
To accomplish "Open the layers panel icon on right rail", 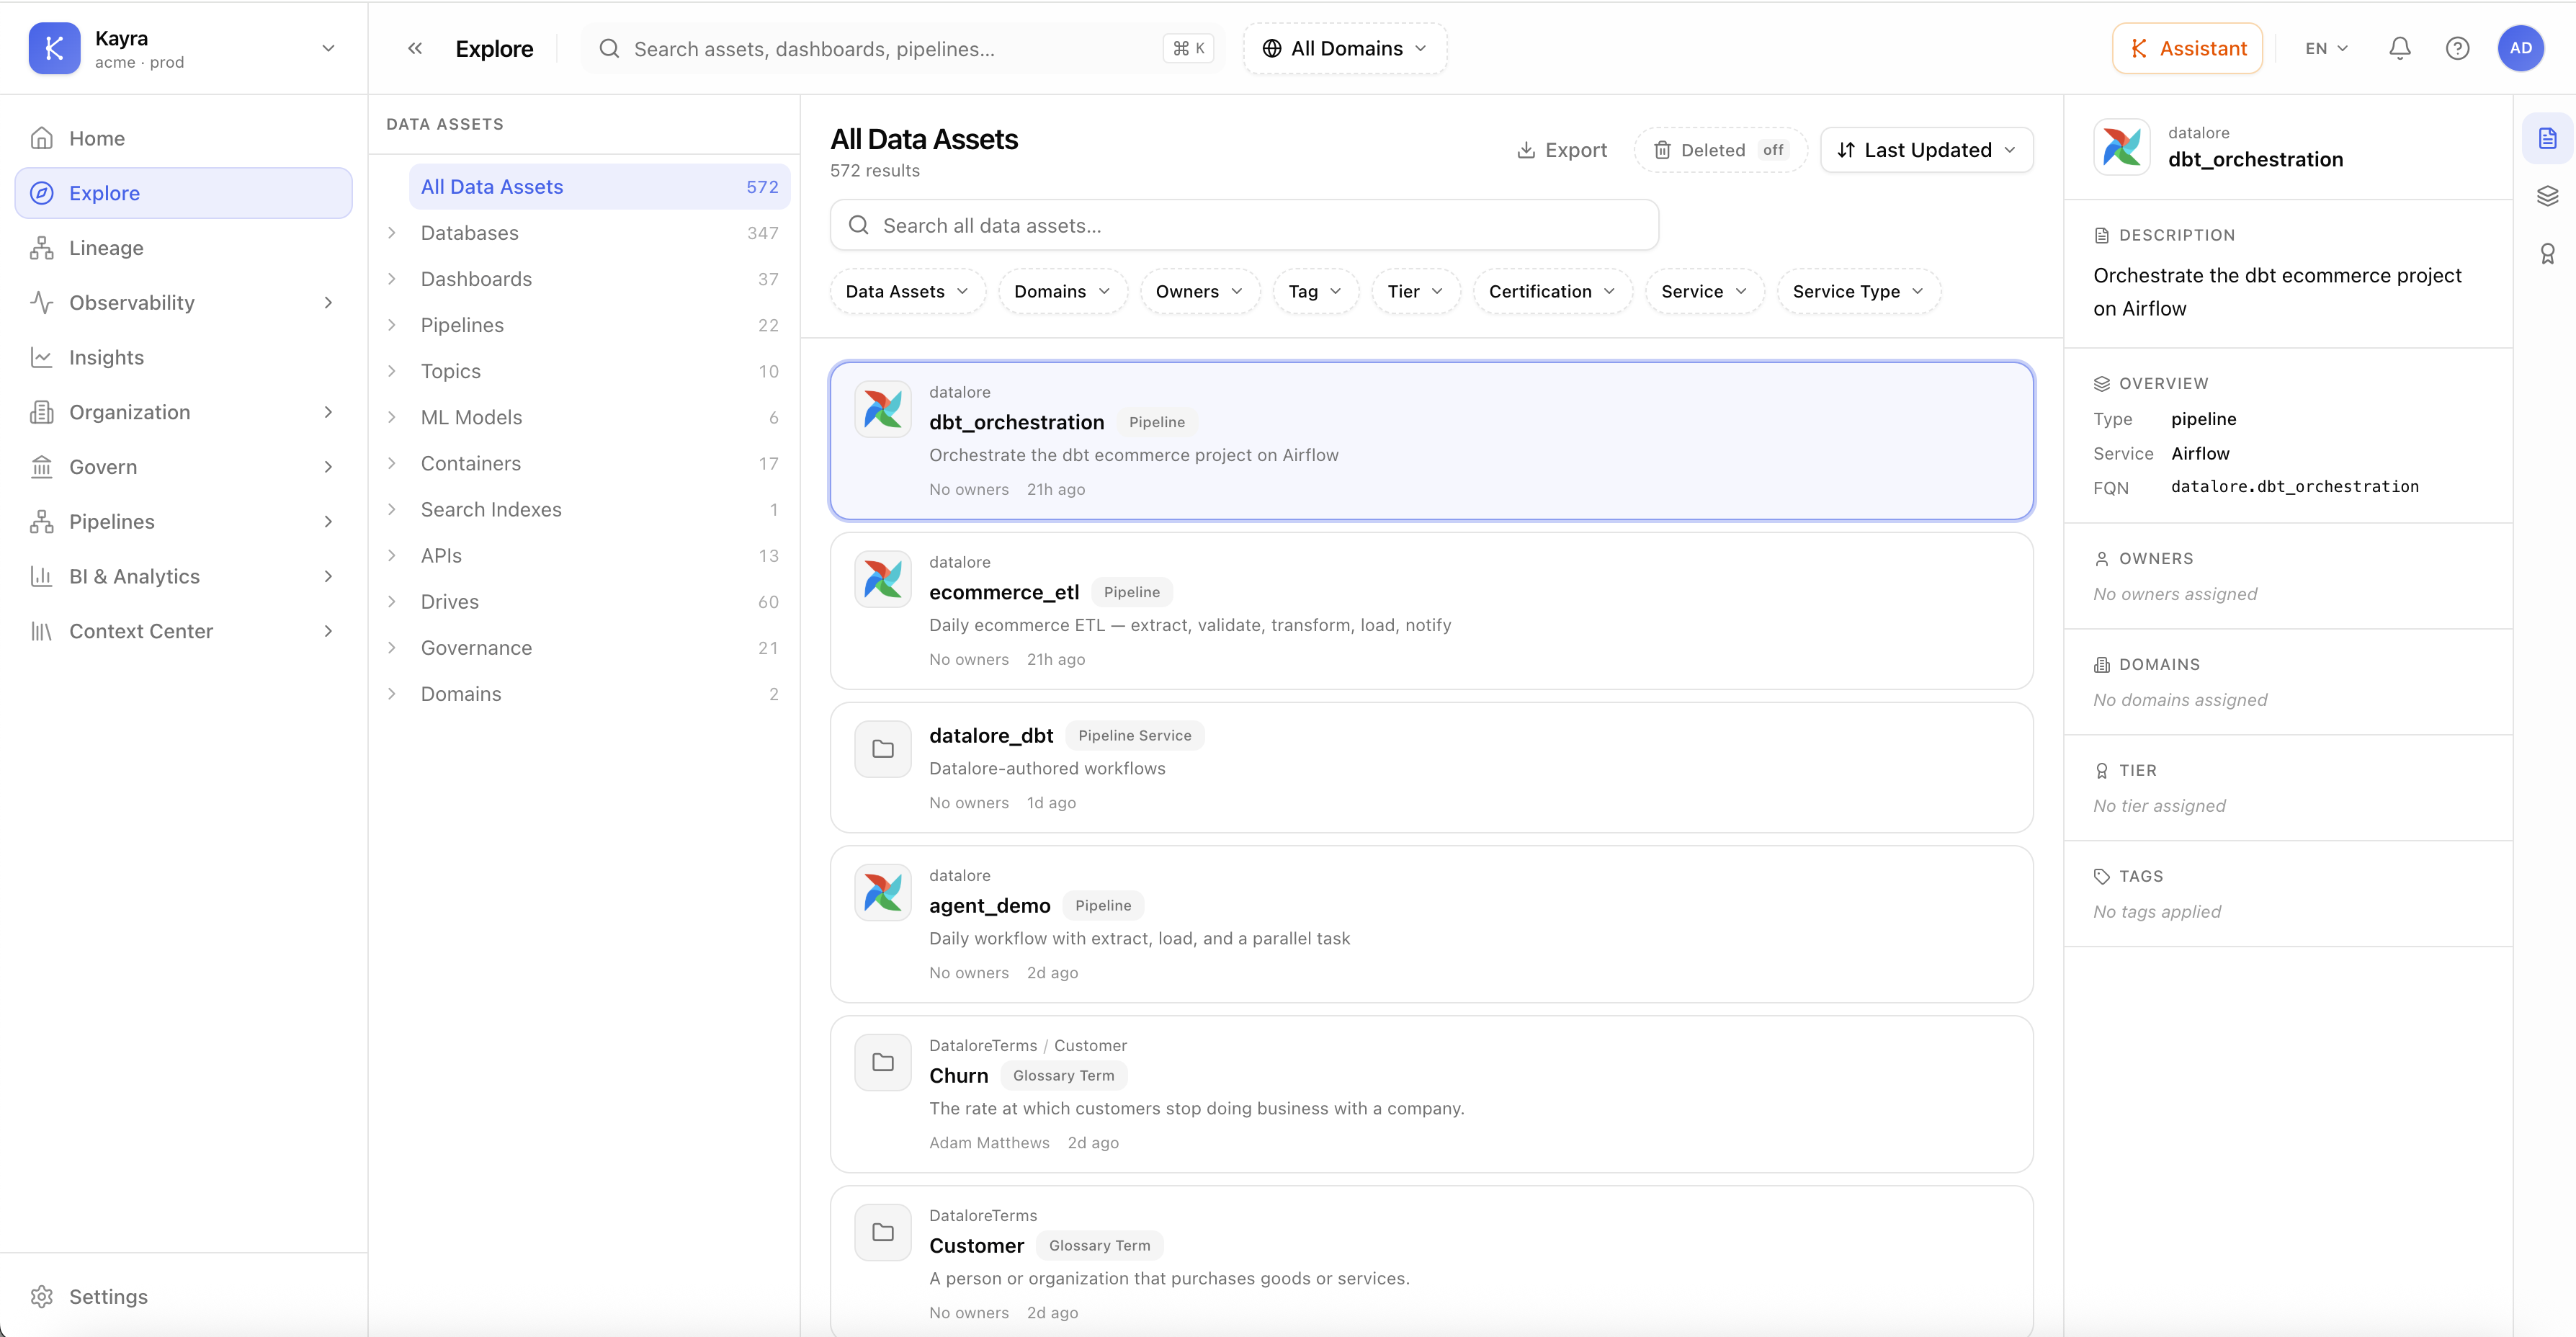I will 2547,196.
